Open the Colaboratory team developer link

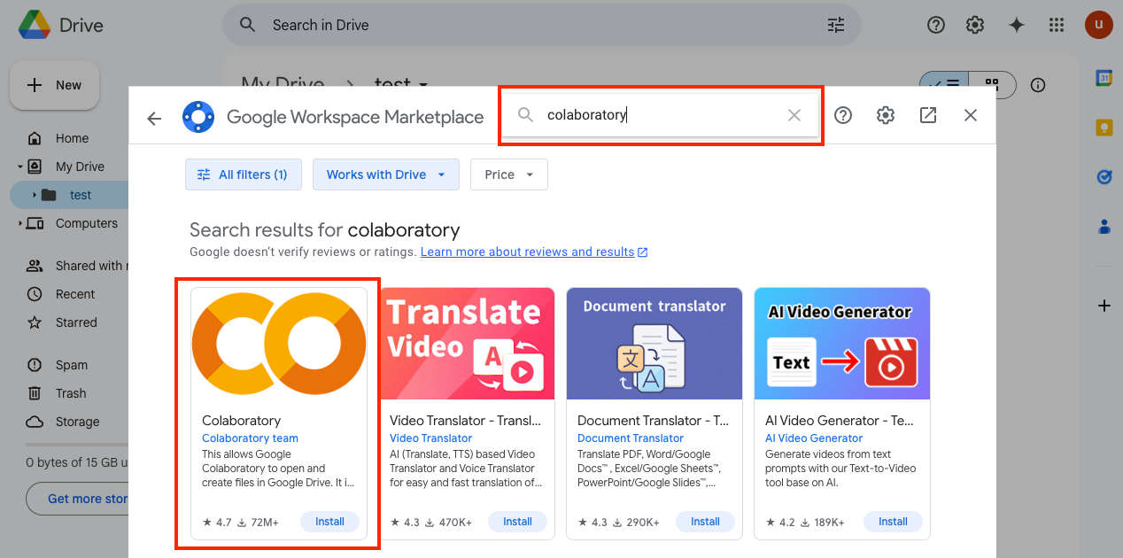(250, 438)
